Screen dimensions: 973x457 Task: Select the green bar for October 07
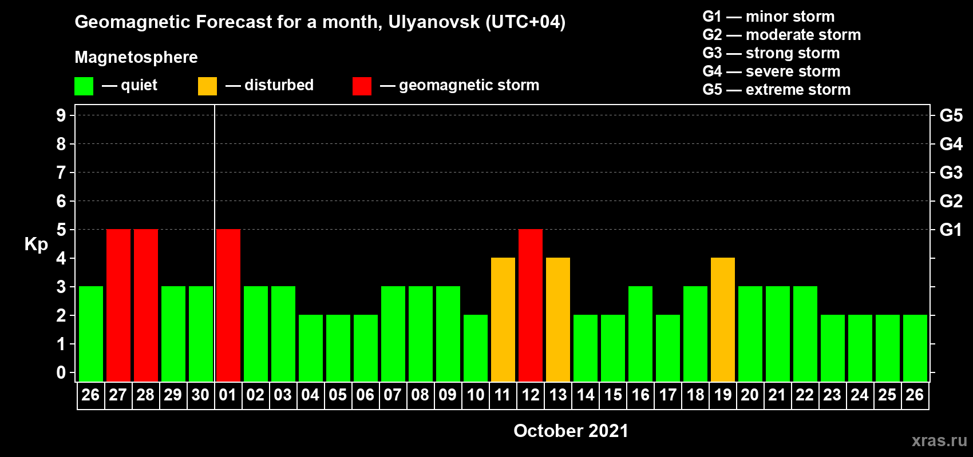pos(393,334)
